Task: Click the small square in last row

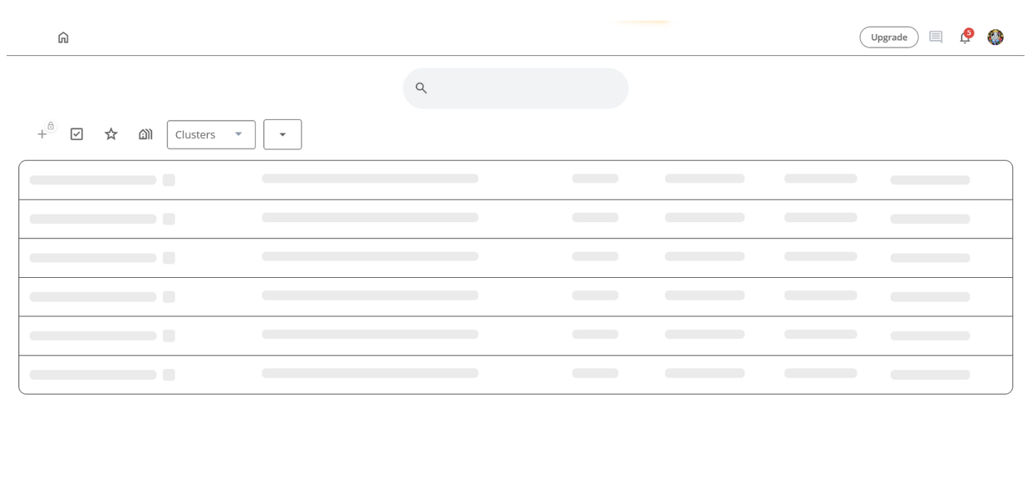Action: click(x=169, y=375)
